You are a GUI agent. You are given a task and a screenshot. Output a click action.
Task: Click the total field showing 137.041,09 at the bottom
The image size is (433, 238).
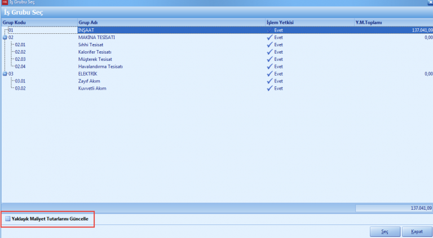tap(392, 208)
